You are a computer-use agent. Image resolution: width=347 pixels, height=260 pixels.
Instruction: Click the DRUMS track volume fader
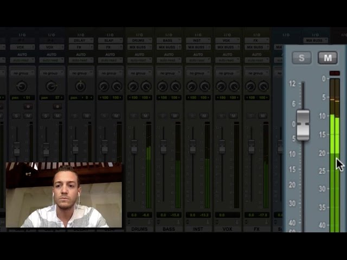coord(134,146)
